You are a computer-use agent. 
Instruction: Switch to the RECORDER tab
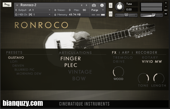point(146,53)
